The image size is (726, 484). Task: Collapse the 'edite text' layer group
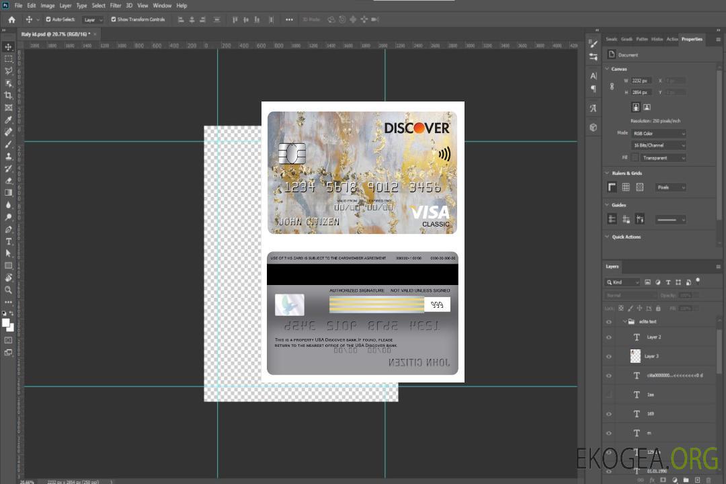tap(624, 321)
